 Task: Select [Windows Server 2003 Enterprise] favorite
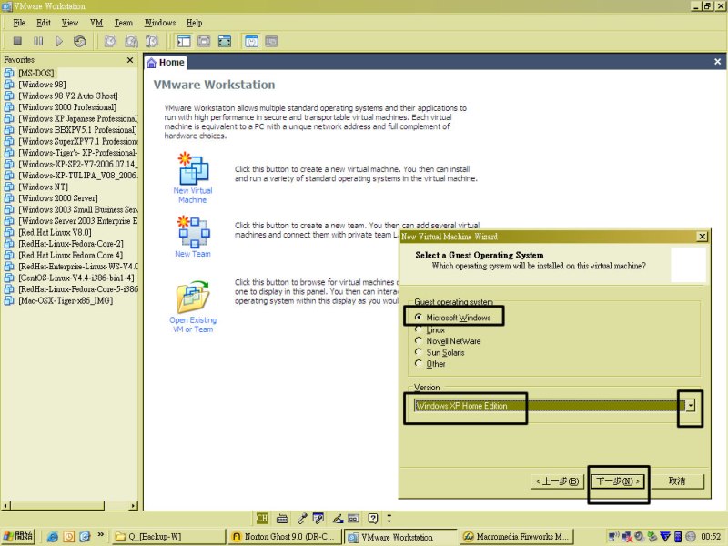click(77, 220)
